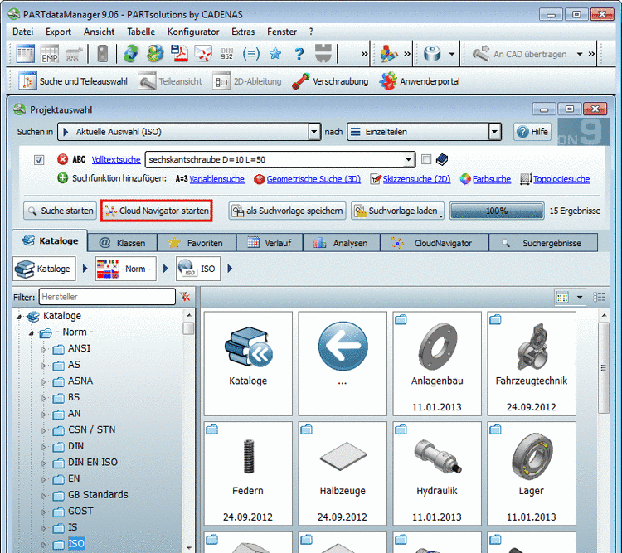
Task: Open the Suchen in dropdown
Action: point(314,132)
